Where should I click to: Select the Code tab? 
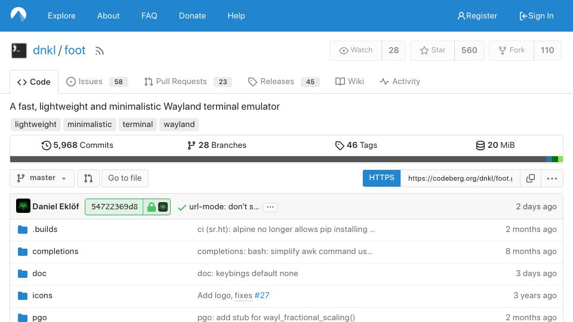click(34, 82)
